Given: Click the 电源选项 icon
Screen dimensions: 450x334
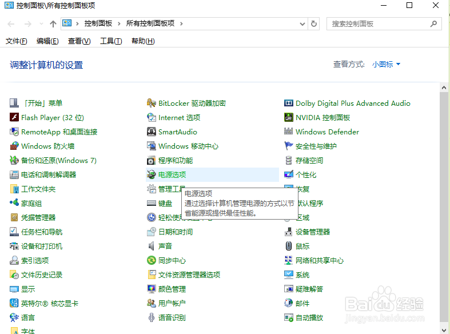Looking at the screenshot, I should click(x=152, y=174).
